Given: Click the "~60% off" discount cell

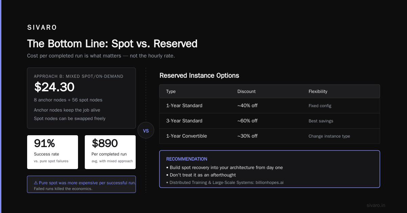Looking at the screenshot, I should pos(247,121).
